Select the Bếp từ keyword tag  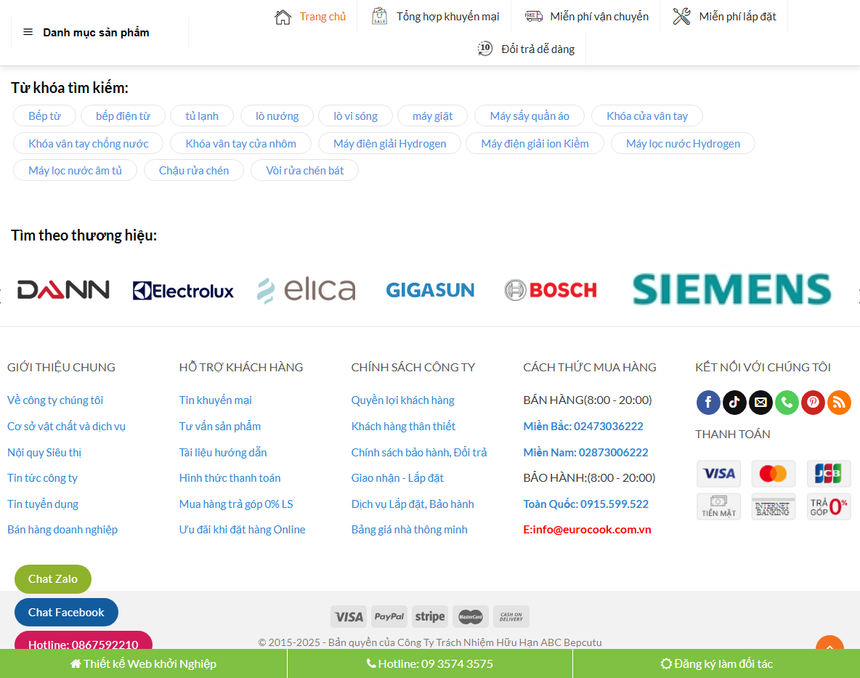pos(44,116)
